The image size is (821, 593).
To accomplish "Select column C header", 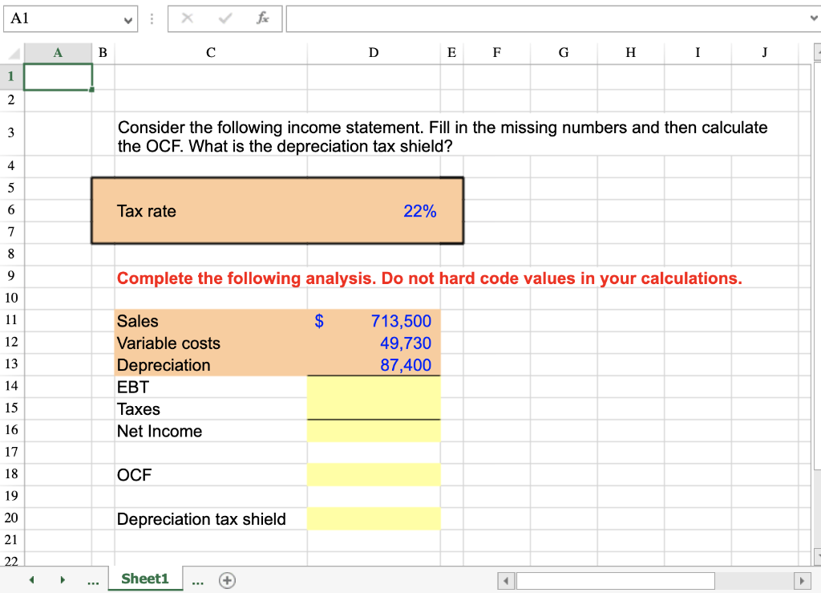I will pyautogui.click(x=211, y=52).
